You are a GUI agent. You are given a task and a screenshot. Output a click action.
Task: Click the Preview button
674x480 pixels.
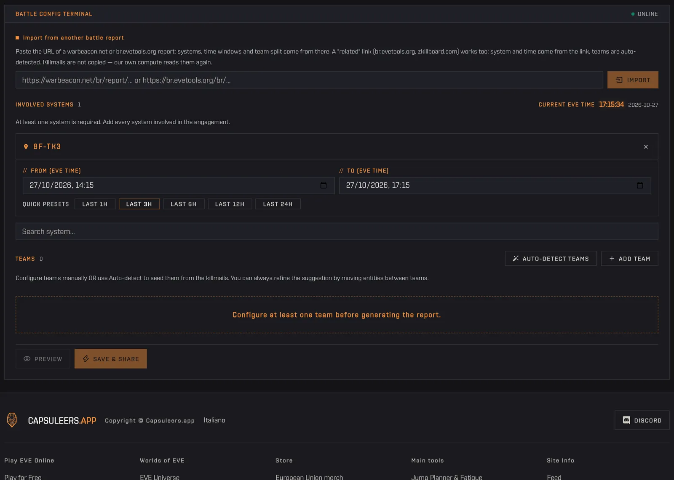point(43,359)
